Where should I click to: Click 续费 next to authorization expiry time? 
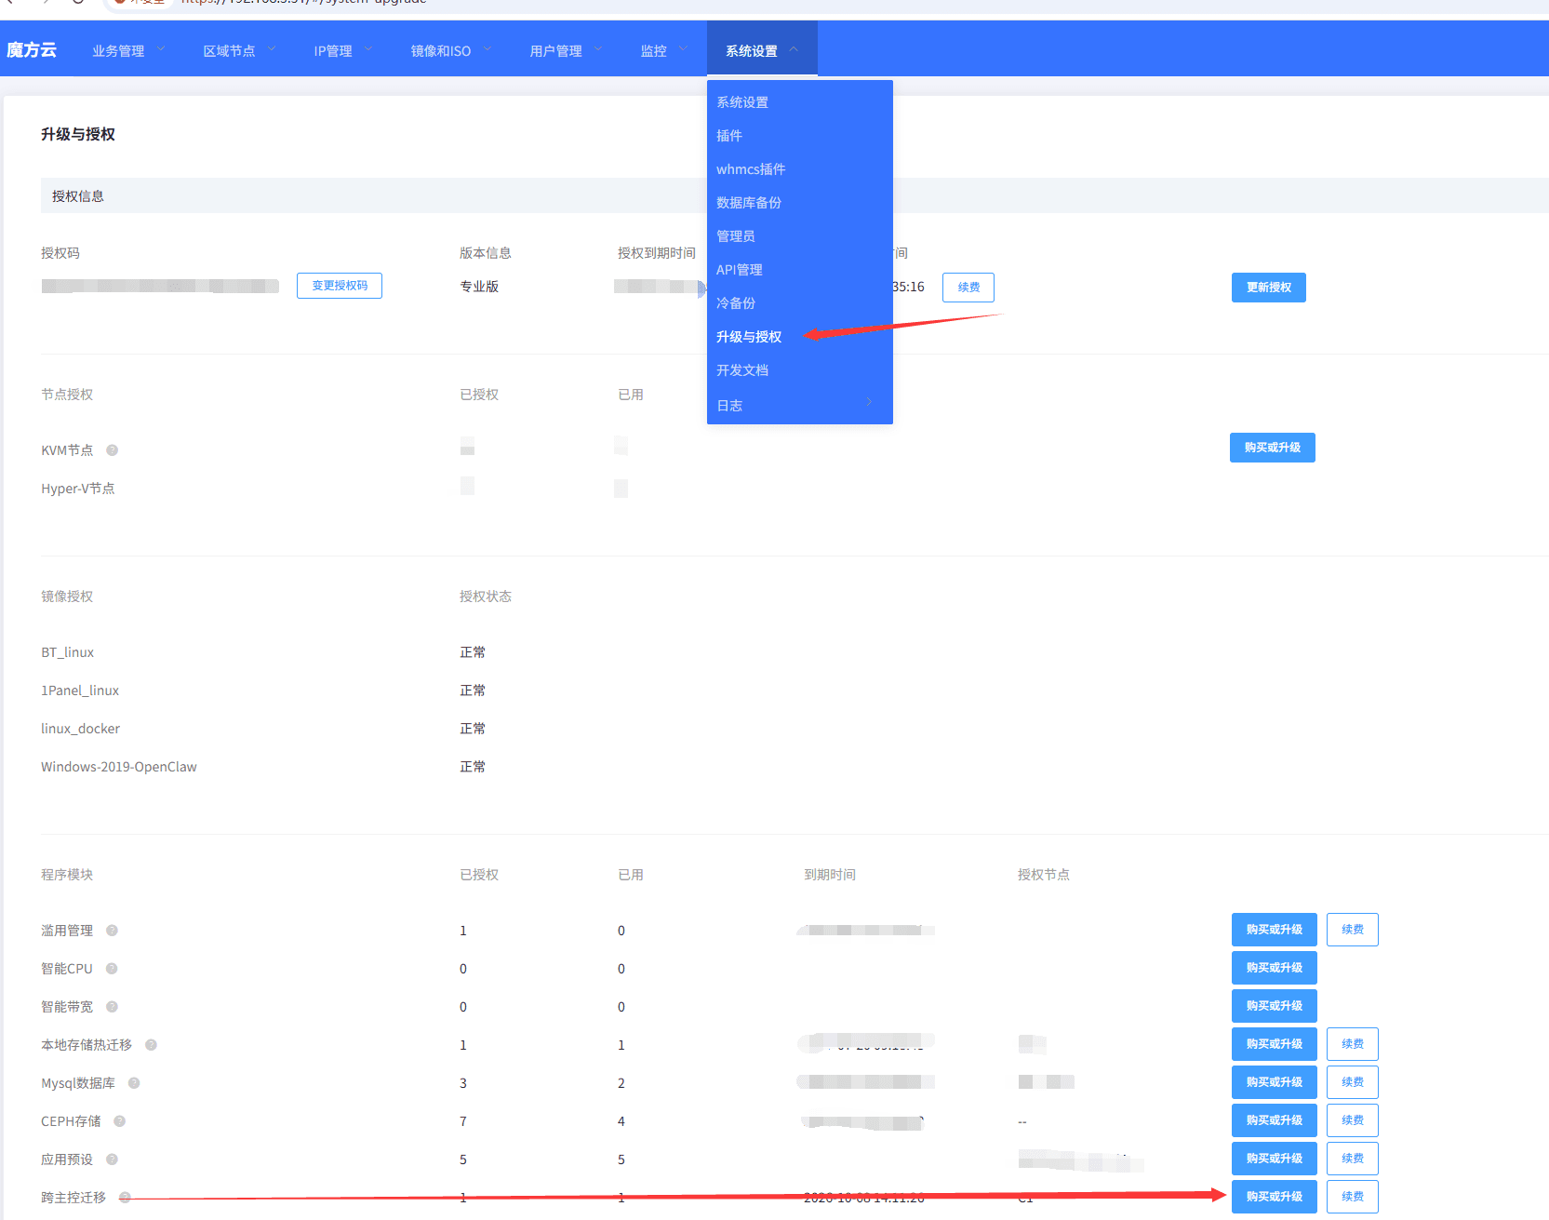point(968,288)
